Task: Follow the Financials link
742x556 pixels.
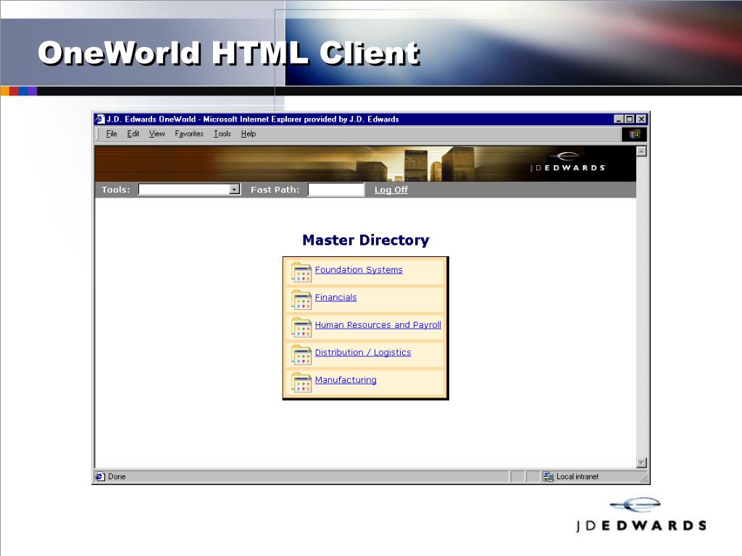Action: (336, 297)
